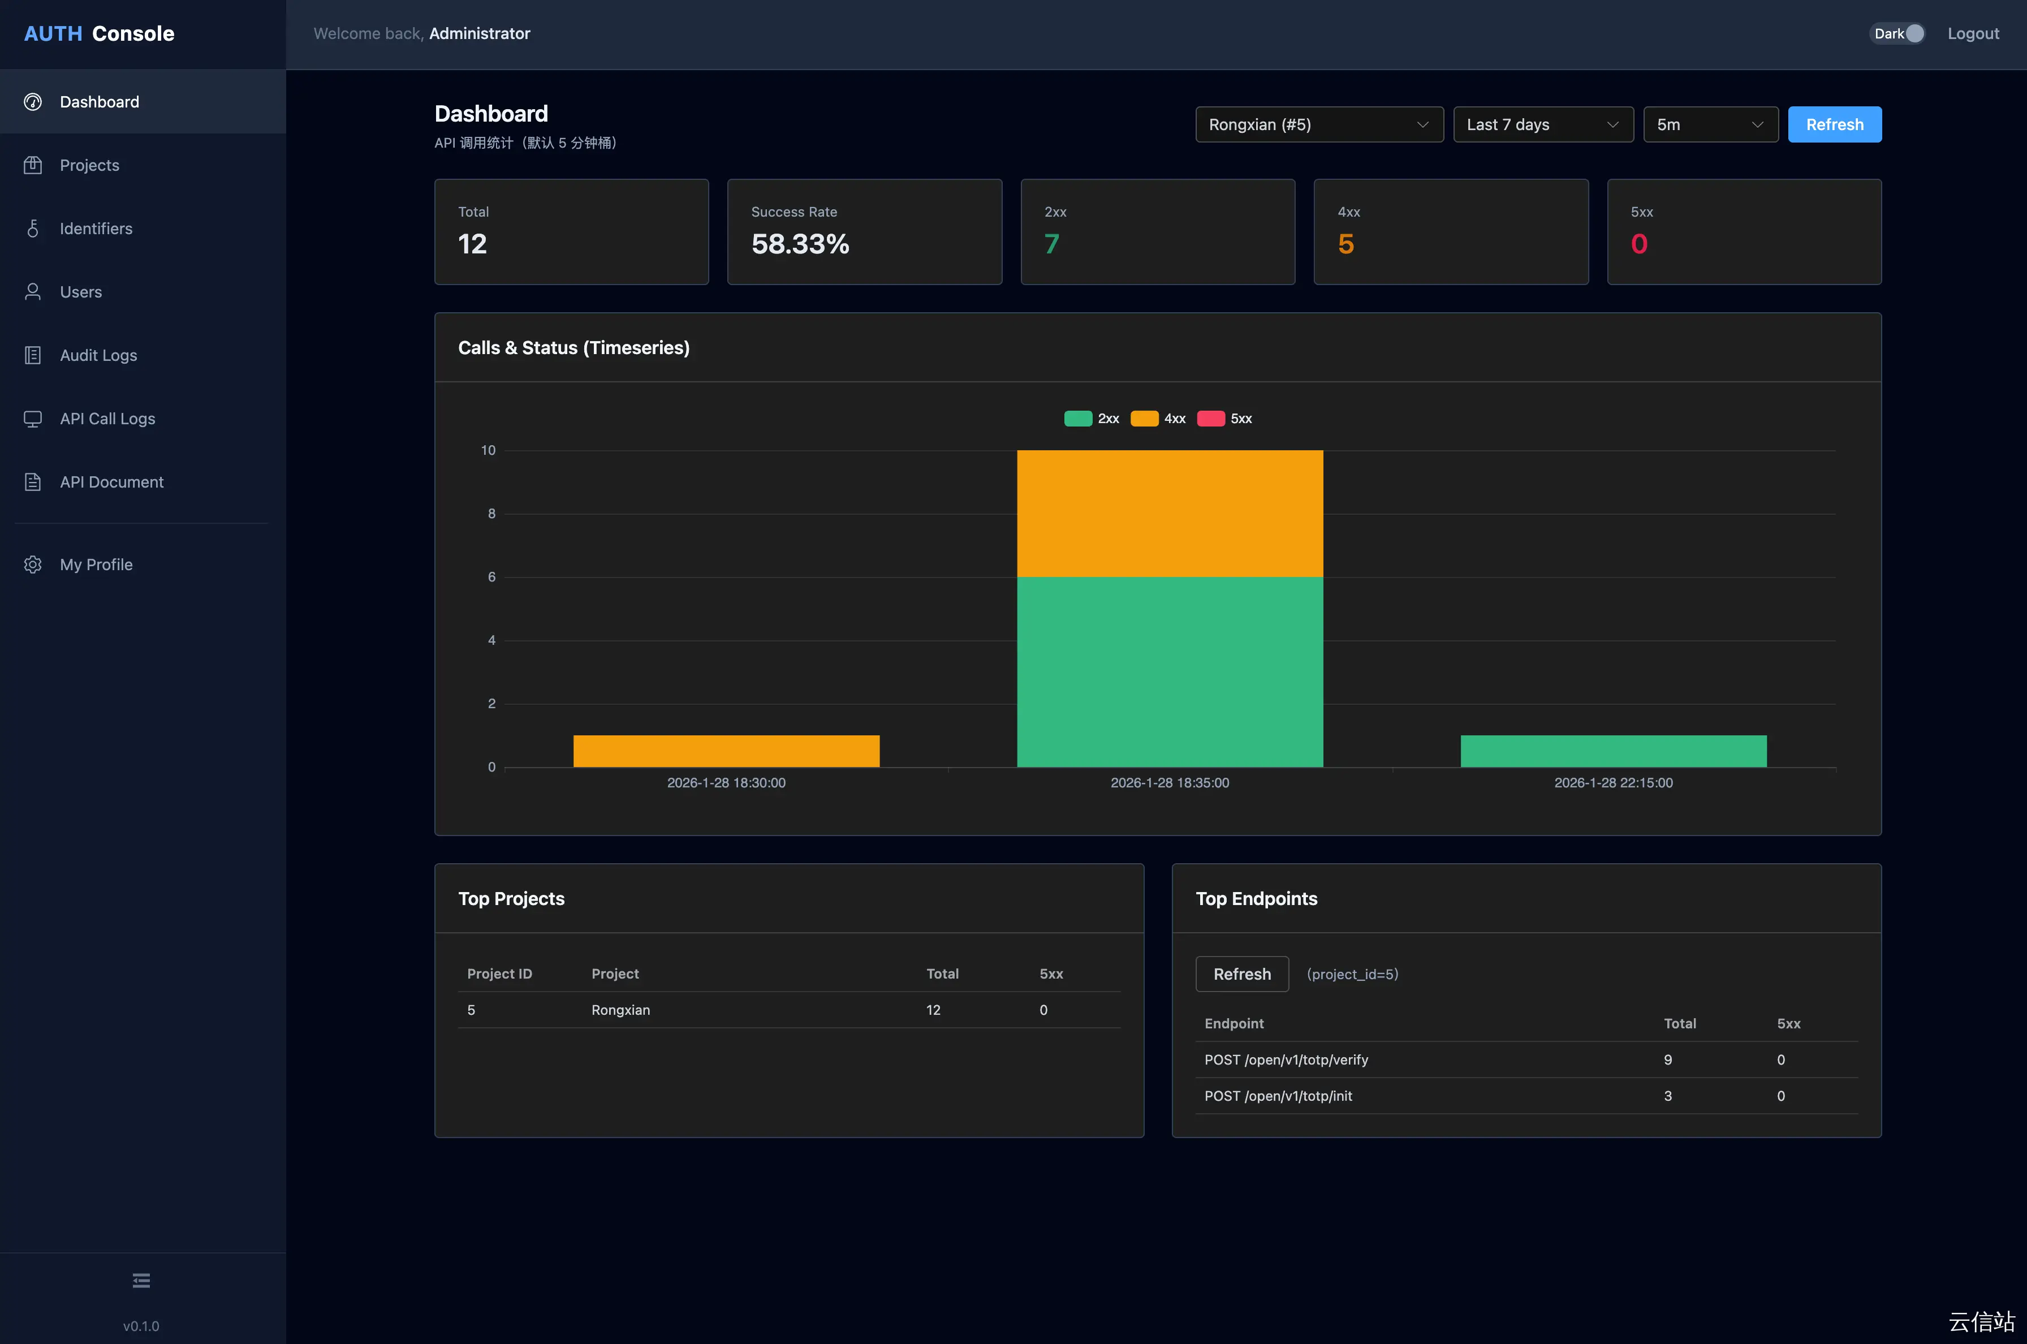This screenshot has height=1344, width=2027.
Task: Click the Projects box icon
Action: pyautogui.click(x=33, y=165)
